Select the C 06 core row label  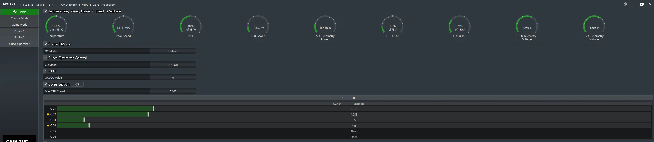point(53,137)
